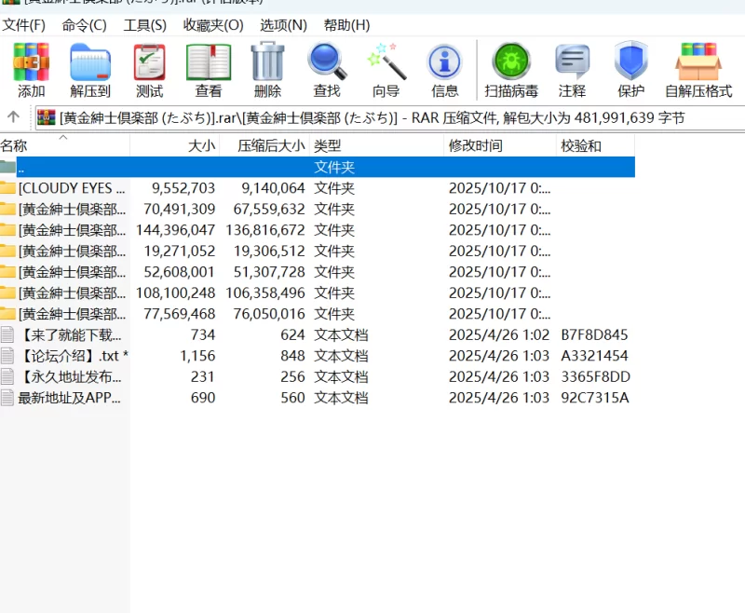This screenshot has height=613, width=745.
Task: Click the 9,140,064 packed size cell
Action: (273, 188)
